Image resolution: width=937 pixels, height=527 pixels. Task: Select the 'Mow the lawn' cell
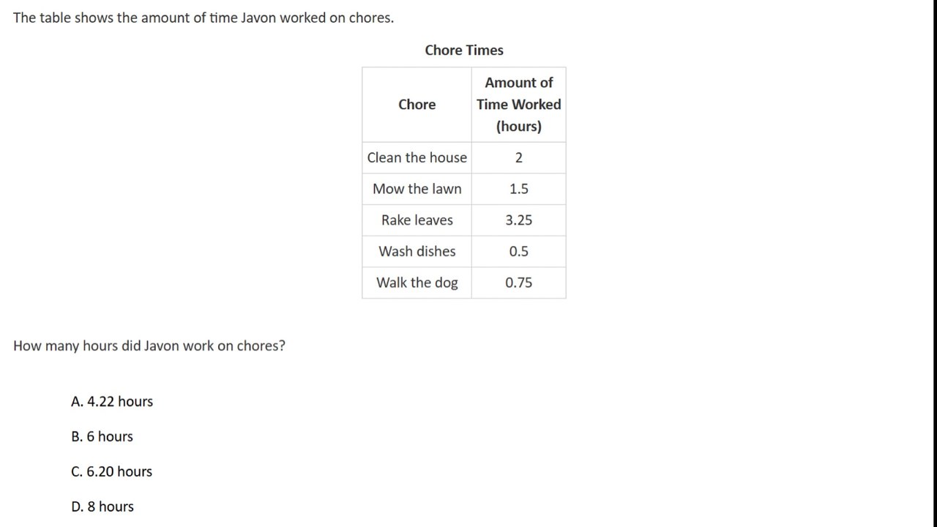(x=417, y=189)
